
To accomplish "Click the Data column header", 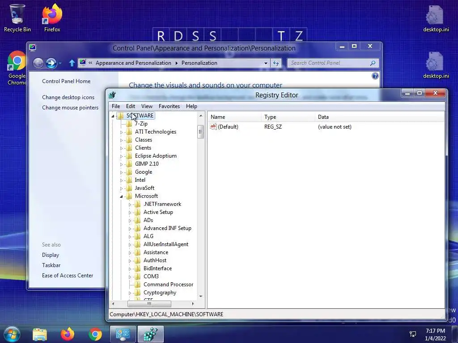I will point(380,117).
